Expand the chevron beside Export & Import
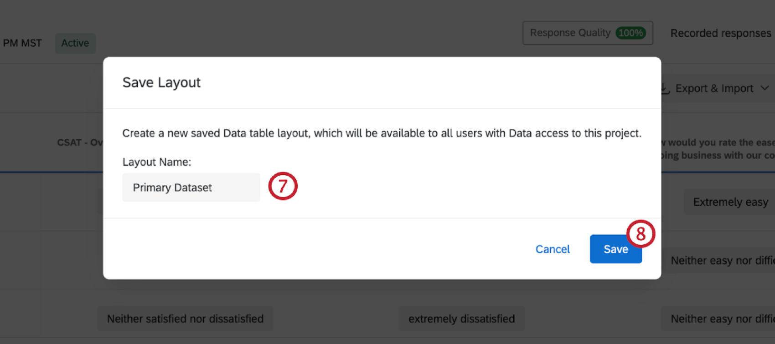The image size is (775, 344). tap(765, 88)
